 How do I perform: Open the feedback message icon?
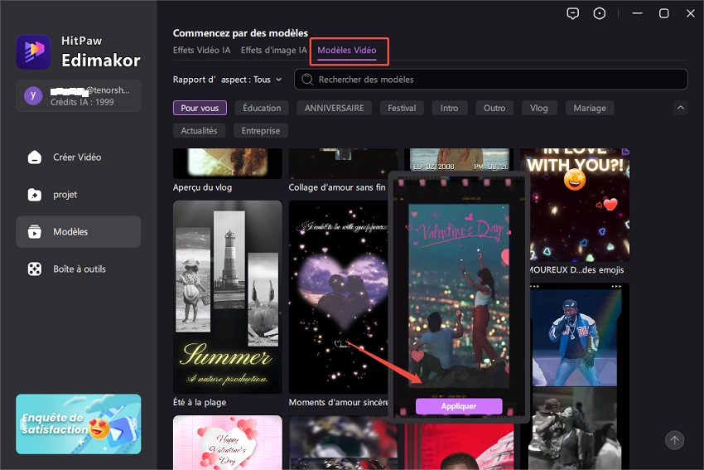point(572,13)
